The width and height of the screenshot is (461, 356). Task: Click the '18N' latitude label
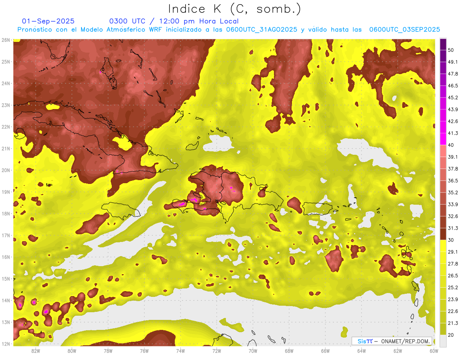6,214
